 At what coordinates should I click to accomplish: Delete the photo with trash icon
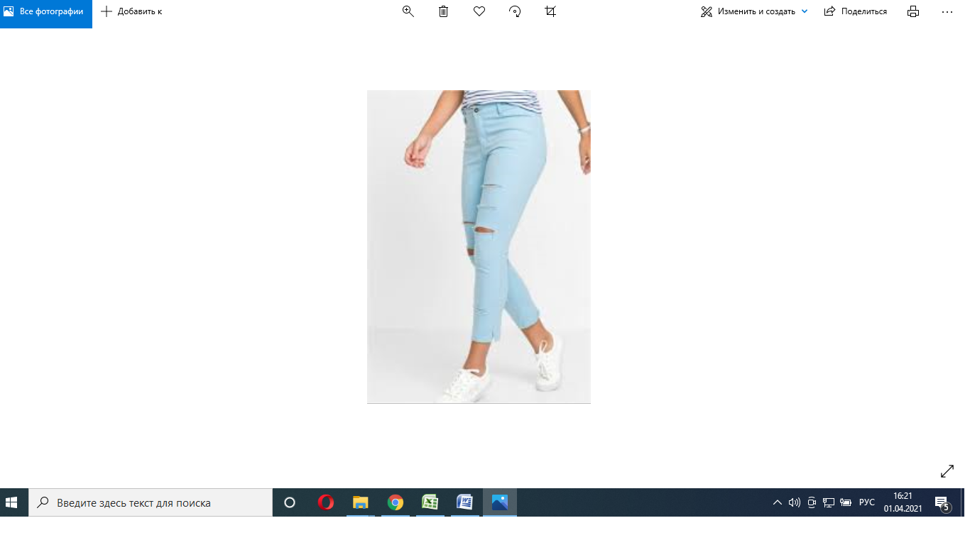(x=444, y=11)
